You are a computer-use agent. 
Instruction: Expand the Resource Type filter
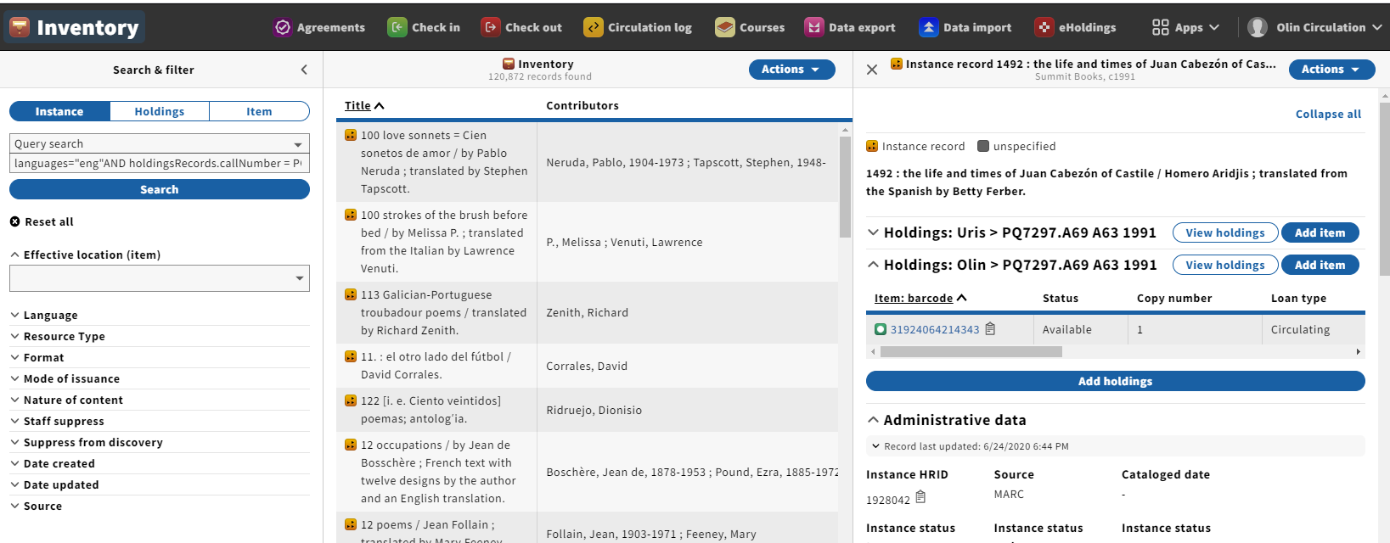(65, 336)
